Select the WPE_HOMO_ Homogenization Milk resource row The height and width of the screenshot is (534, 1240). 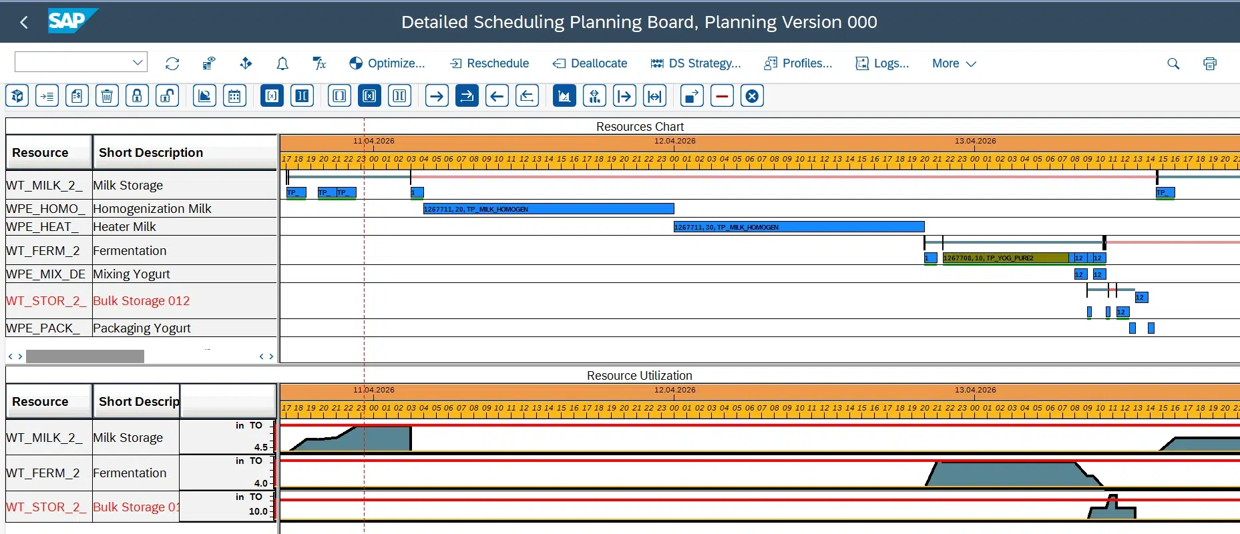pyautogui.click(x=142, y=208)
